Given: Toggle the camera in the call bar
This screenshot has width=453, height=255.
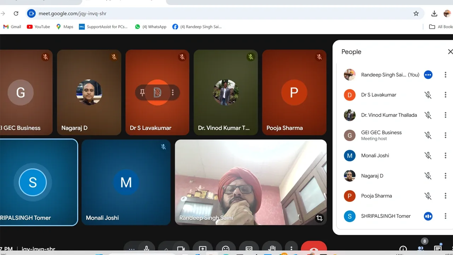Looking at the screenshot, I should 181,249.
